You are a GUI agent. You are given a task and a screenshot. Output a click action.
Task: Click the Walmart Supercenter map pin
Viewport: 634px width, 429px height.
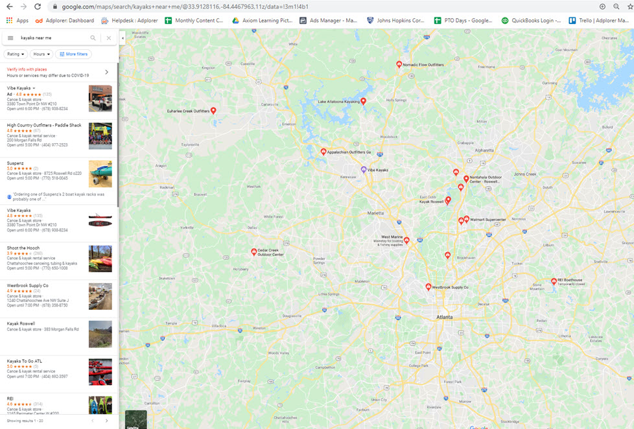pyautogui.click(x=466, y=219)
